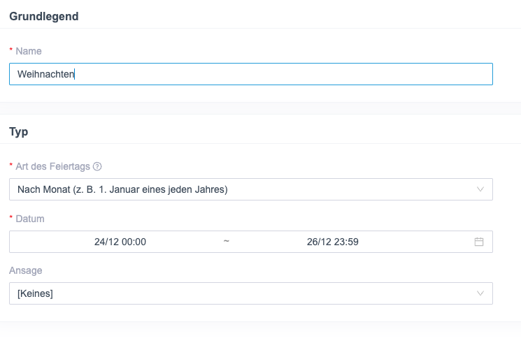This screenshot has height=343, width=521.
Task: Click the tilde separator between the dates
Action: click(226, 242)
